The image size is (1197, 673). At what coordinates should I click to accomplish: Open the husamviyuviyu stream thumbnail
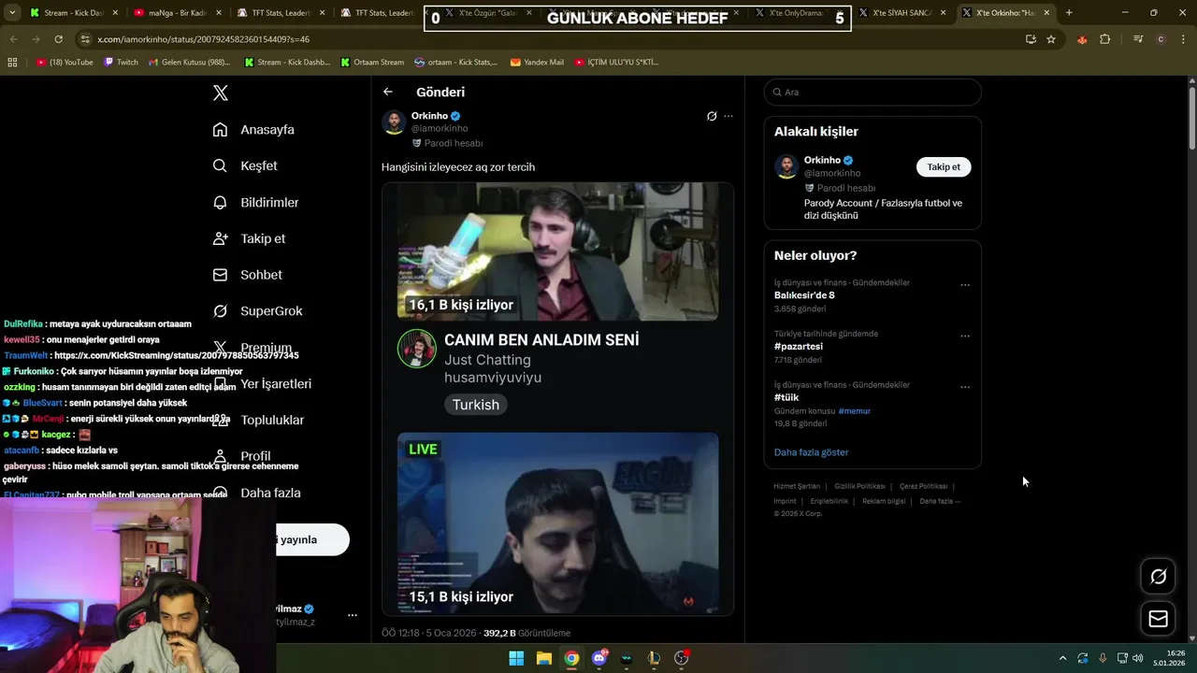[557, 251]
